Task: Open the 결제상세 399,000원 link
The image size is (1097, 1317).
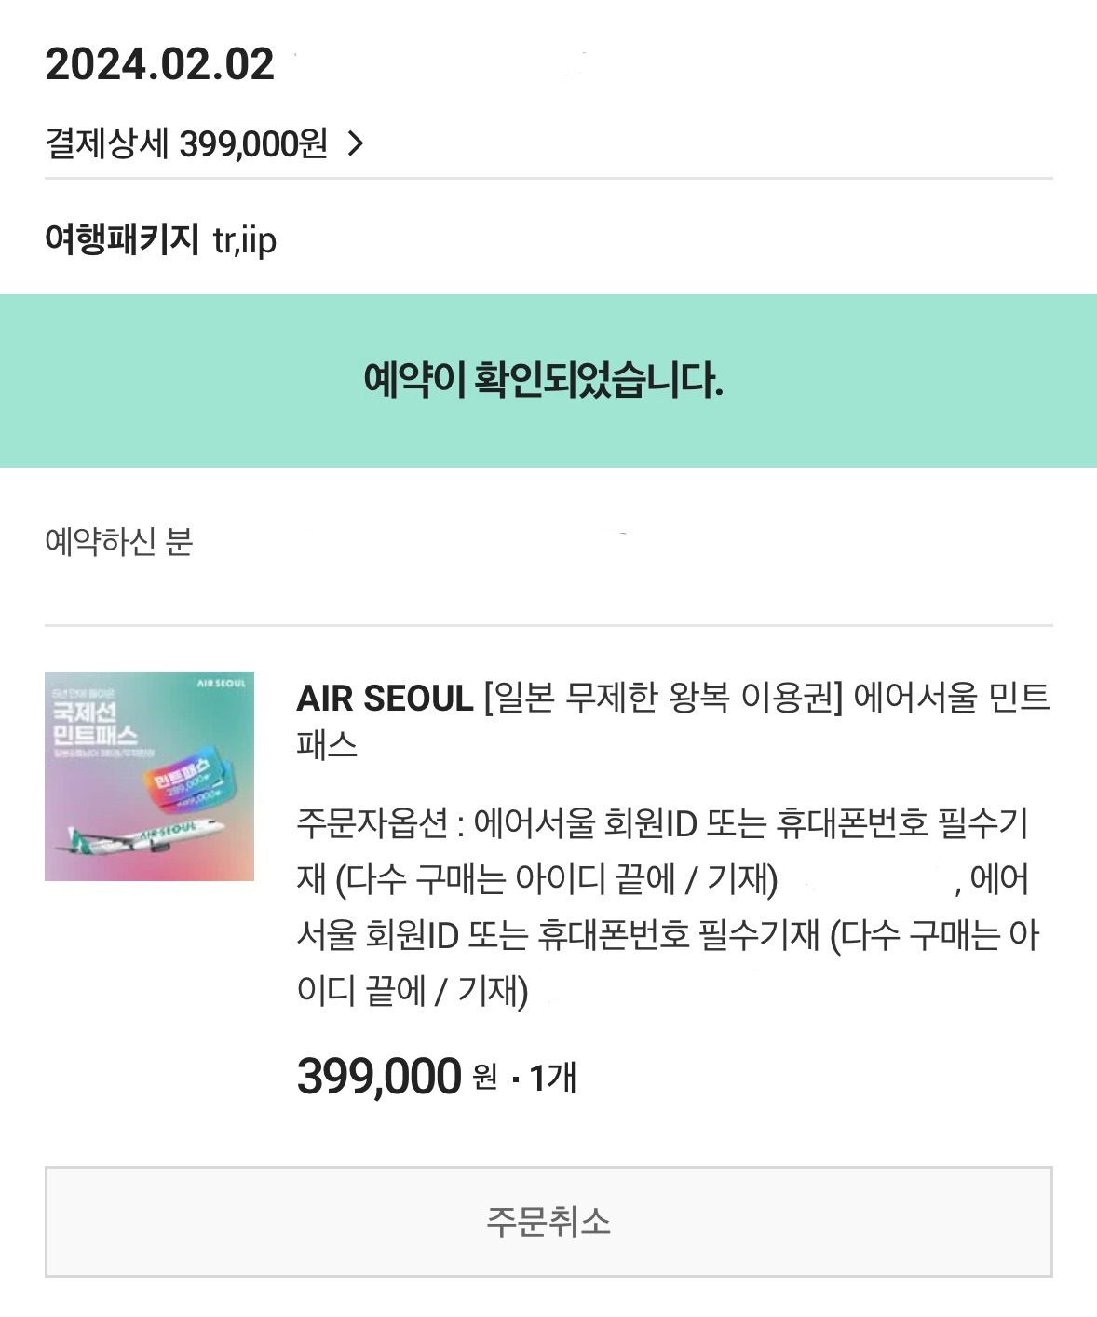Action: [186, 143]
